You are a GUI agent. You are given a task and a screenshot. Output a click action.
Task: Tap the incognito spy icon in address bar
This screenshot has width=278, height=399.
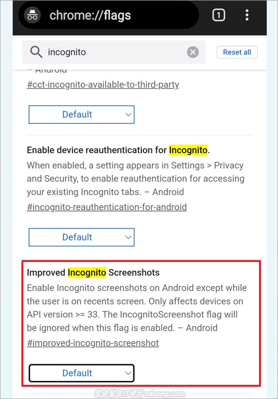tap(32, 15)
